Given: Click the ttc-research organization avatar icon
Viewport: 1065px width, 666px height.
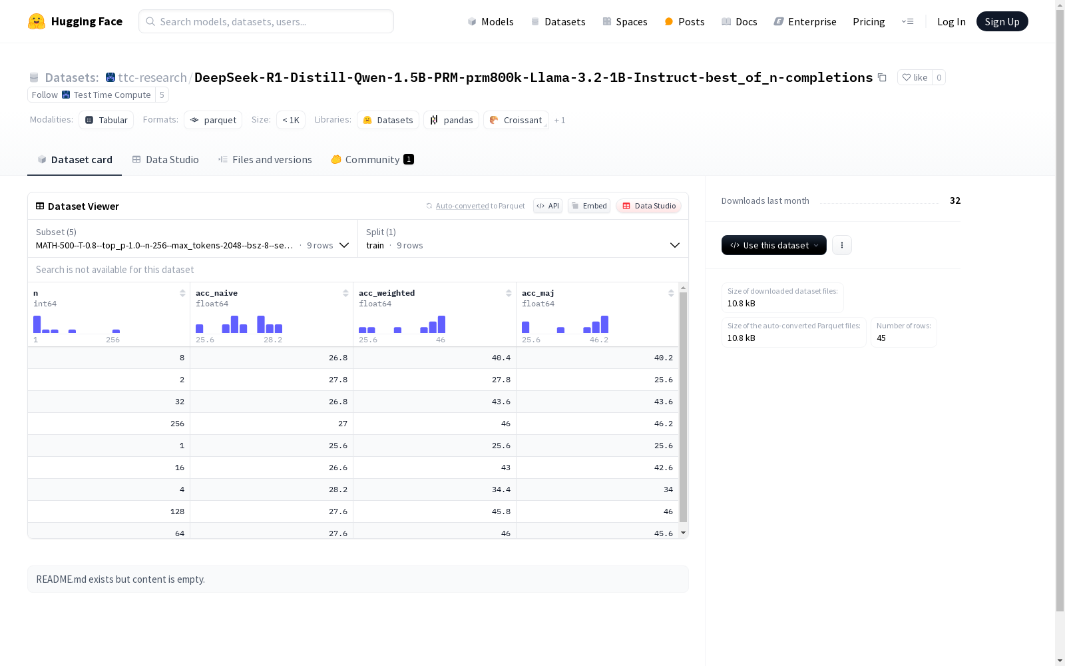Looking at the screenshot, I should (x=110, y=77).
